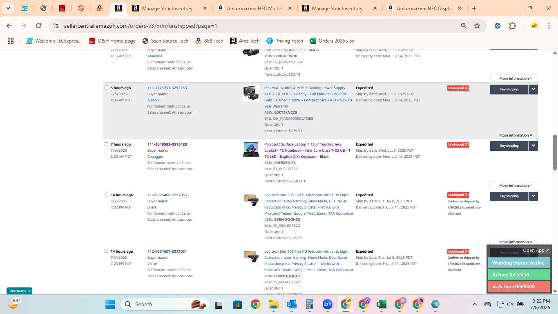Bookmark this page with the star icon
This screenshot has height=314, width=558.
[477, 26]
